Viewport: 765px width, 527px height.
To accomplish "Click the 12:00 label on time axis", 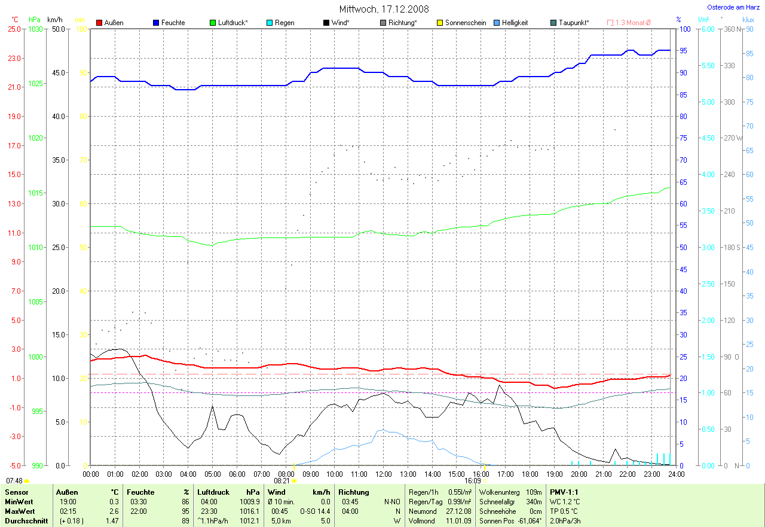I will click(x=384, y=474).
